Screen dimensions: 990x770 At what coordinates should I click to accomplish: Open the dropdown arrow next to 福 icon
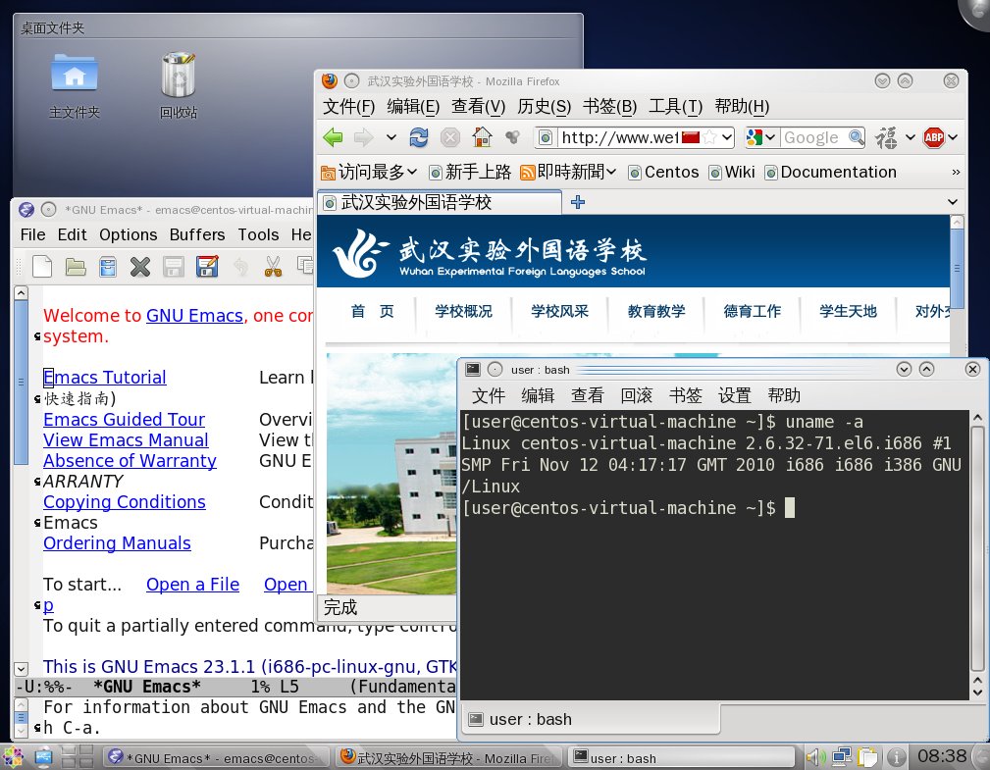(x=911, y=137)
